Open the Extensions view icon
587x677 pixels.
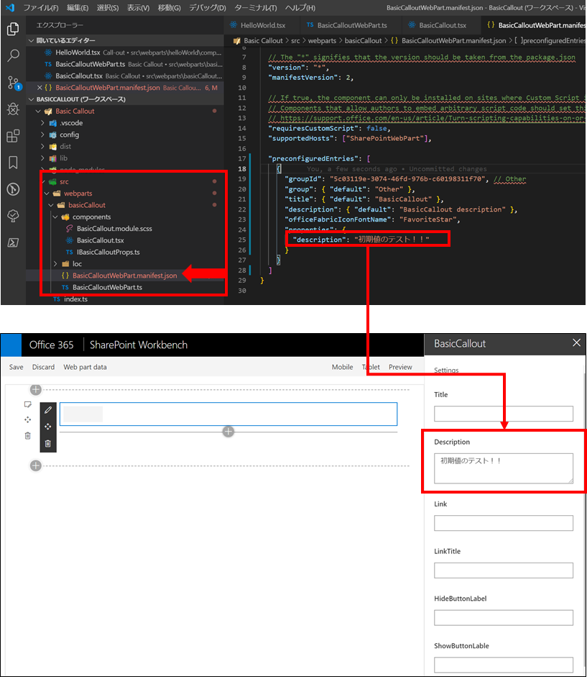coord(13,136)
